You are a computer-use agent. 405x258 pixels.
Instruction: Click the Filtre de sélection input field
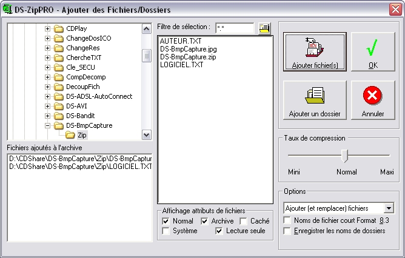[x=233, y=28]
